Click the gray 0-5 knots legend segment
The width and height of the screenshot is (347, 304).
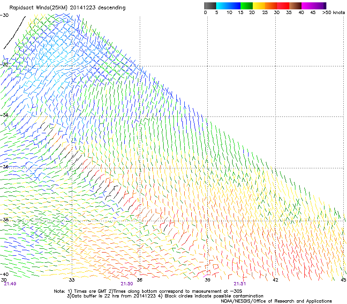(210, 6)
